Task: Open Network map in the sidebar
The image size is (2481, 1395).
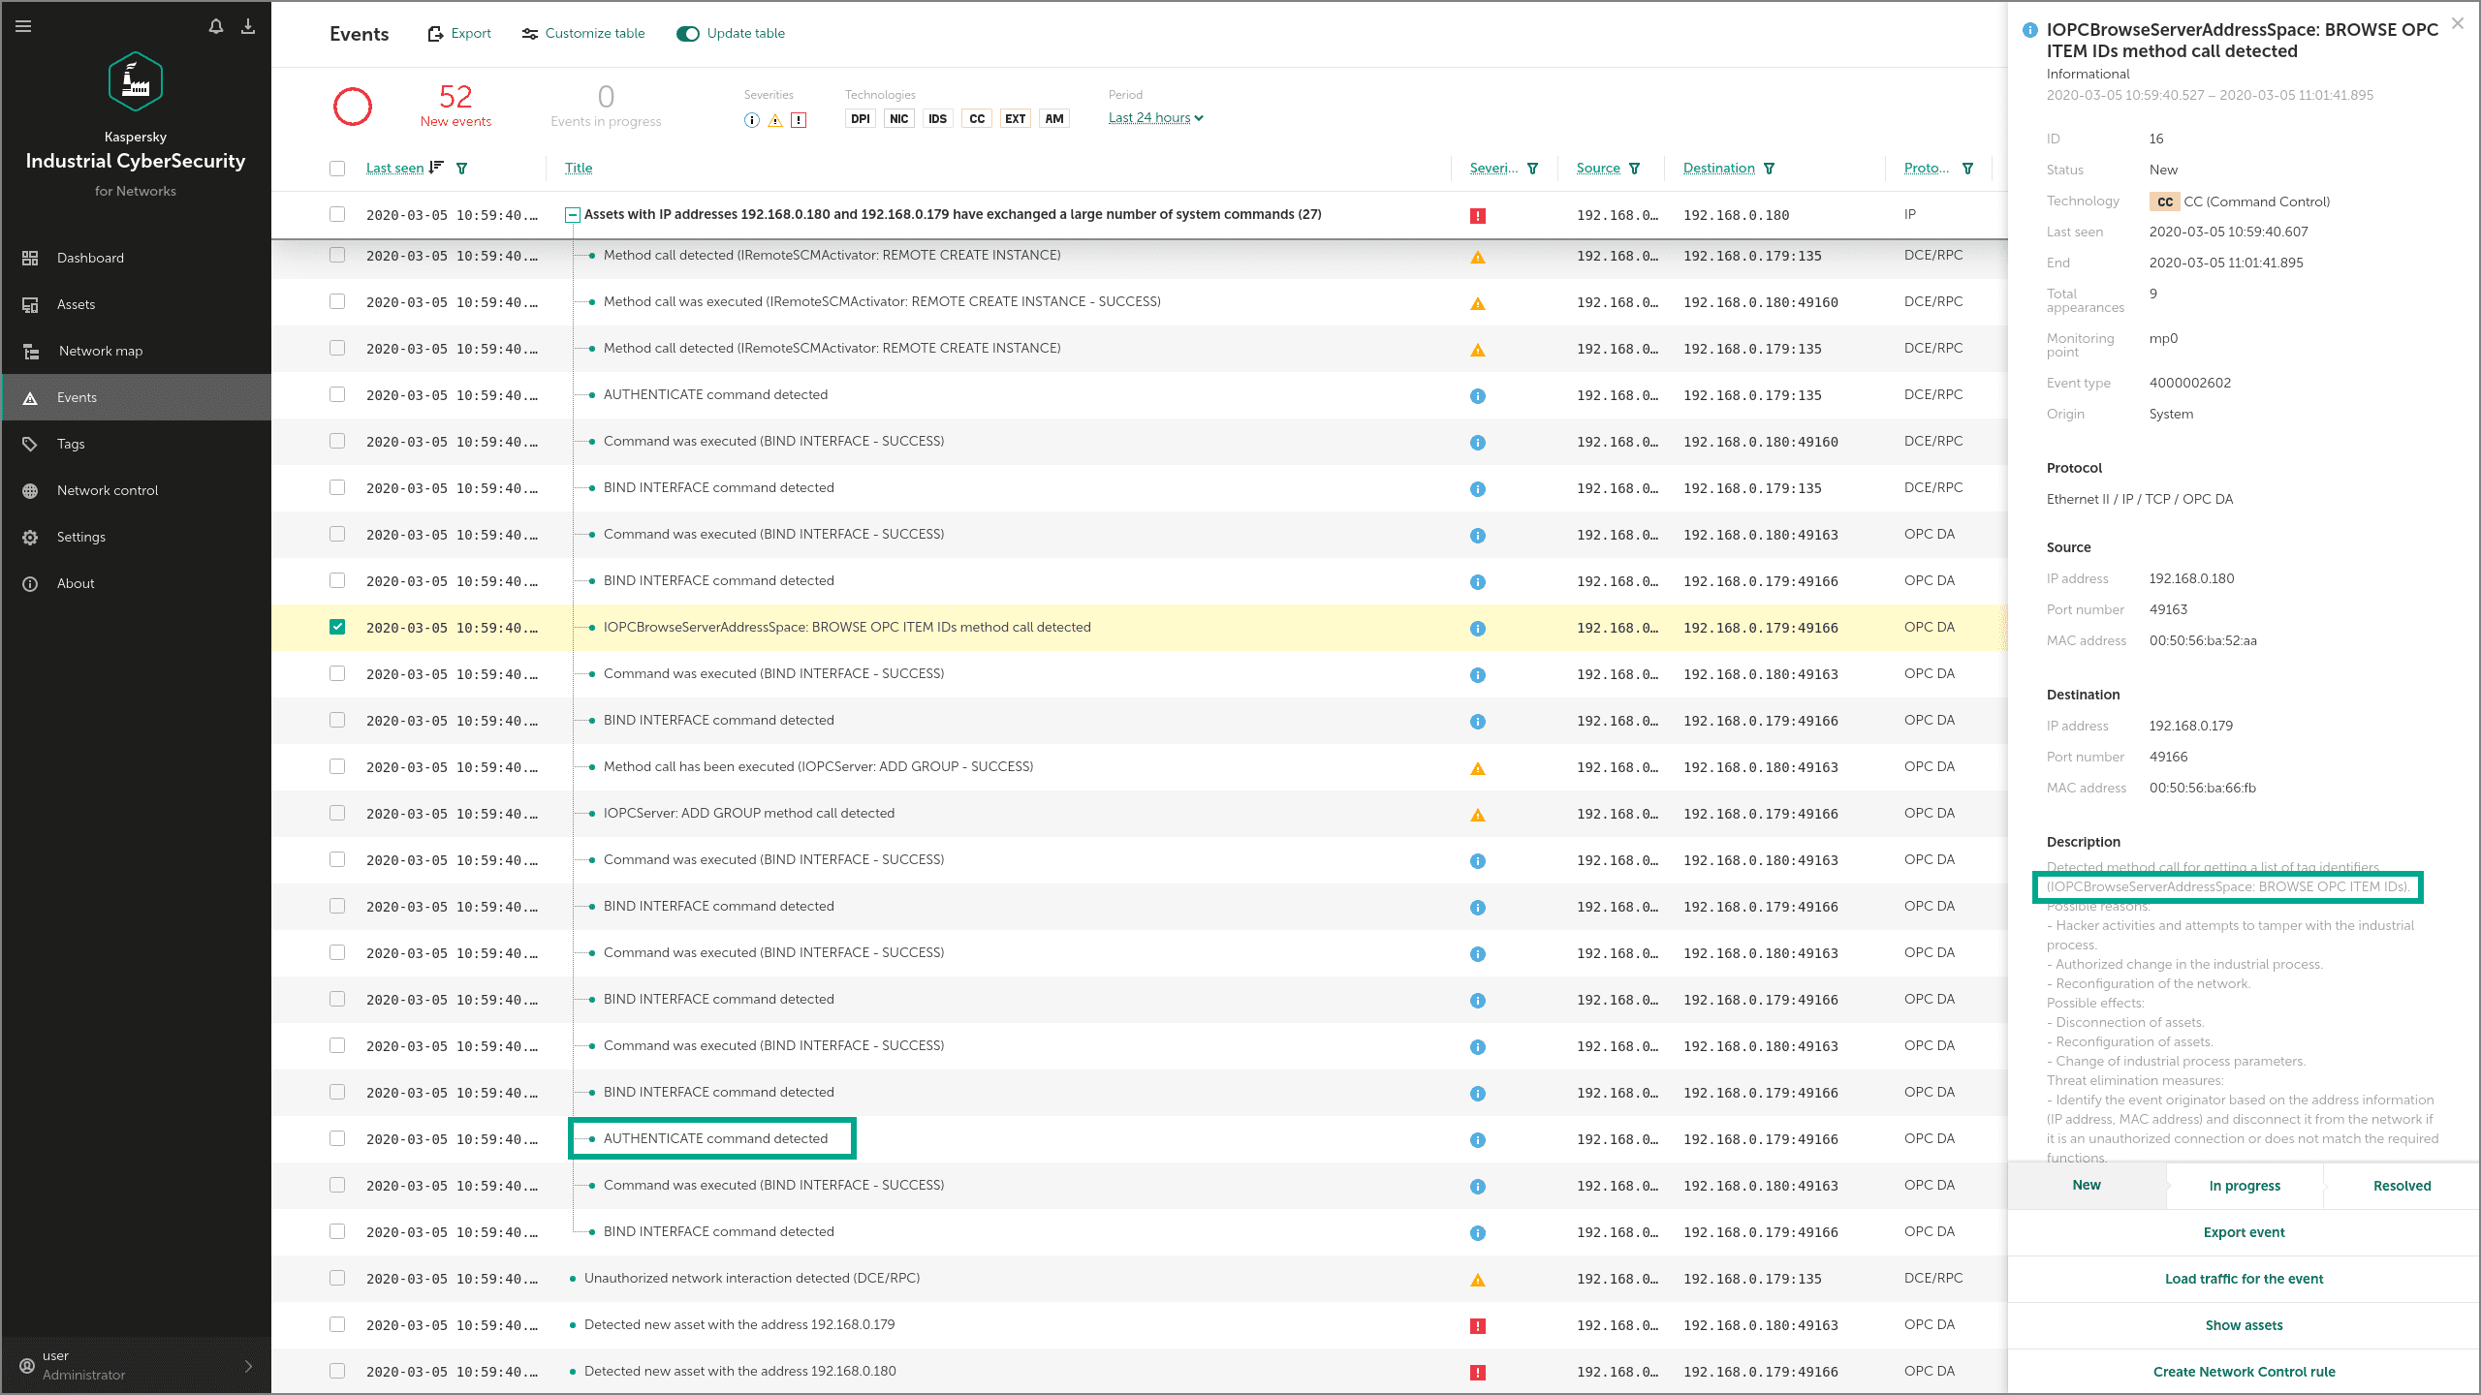Action: 101,351
